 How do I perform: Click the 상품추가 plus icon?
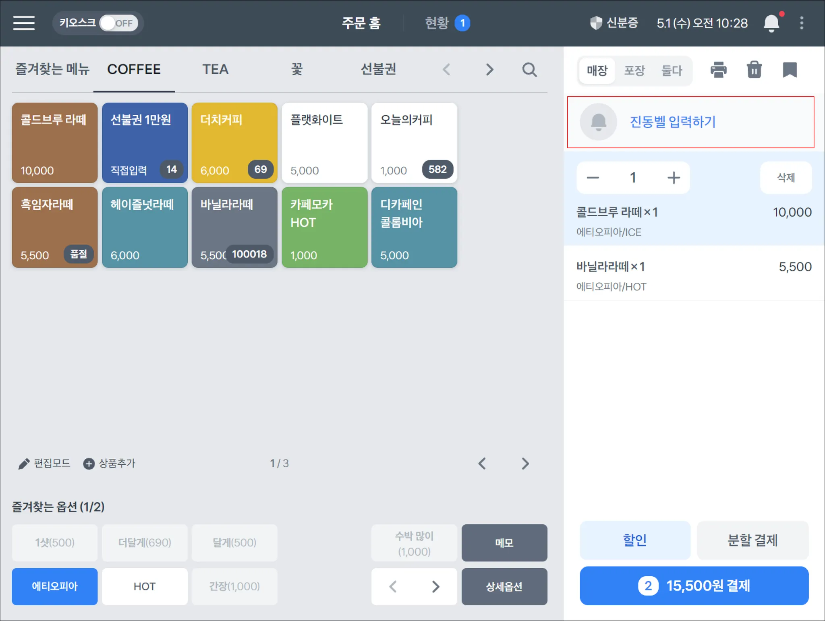89,464
